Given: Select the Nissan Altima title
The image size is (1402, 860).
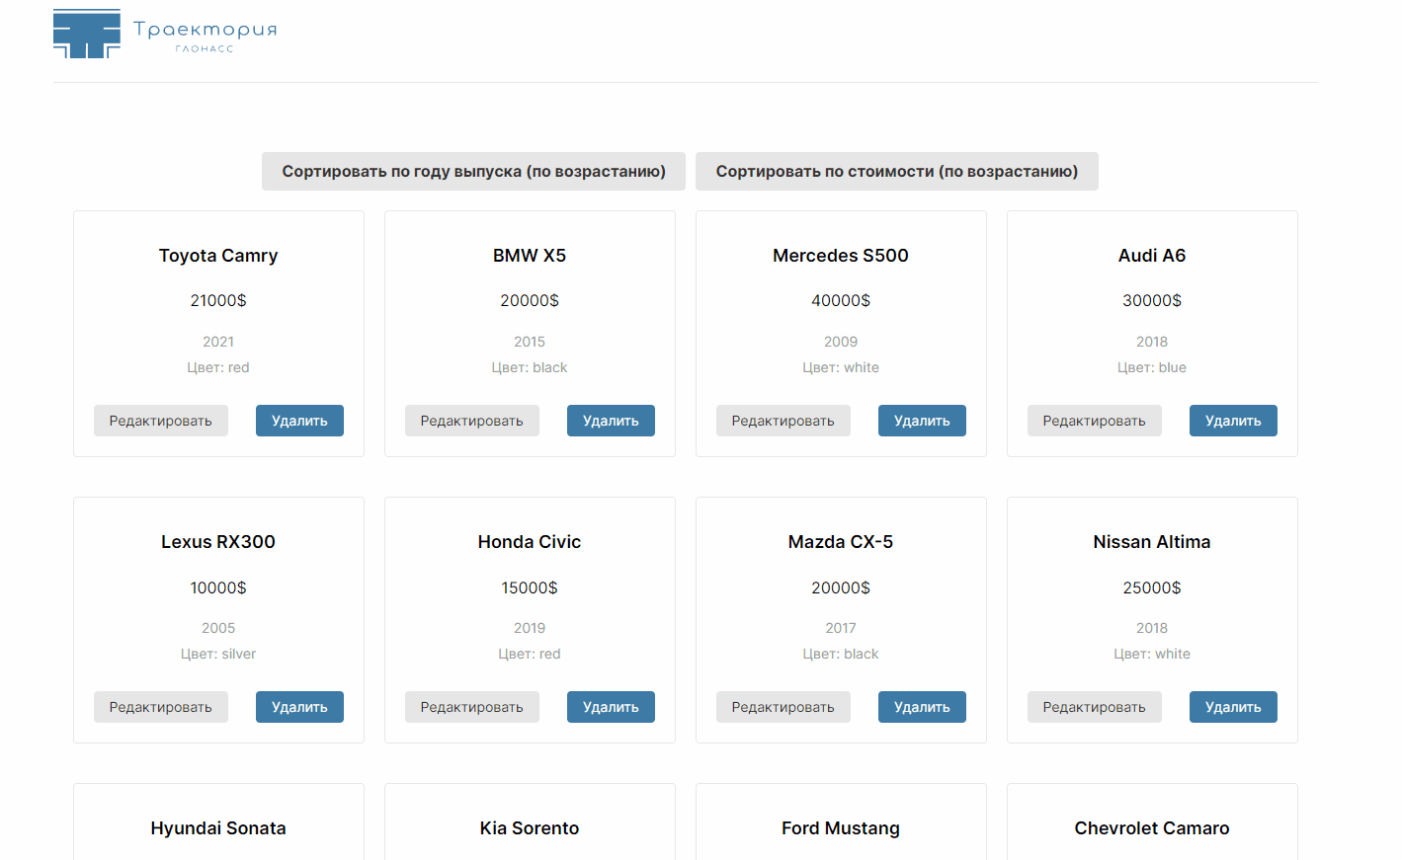Looking at the screenshot, I should tap(1152, 542).
